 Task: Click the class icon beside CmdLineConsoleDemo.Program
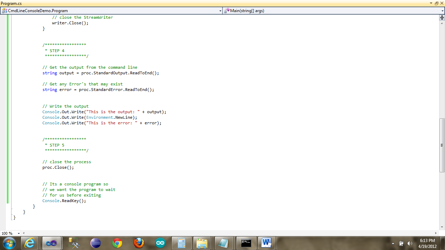tap(4, 11)
